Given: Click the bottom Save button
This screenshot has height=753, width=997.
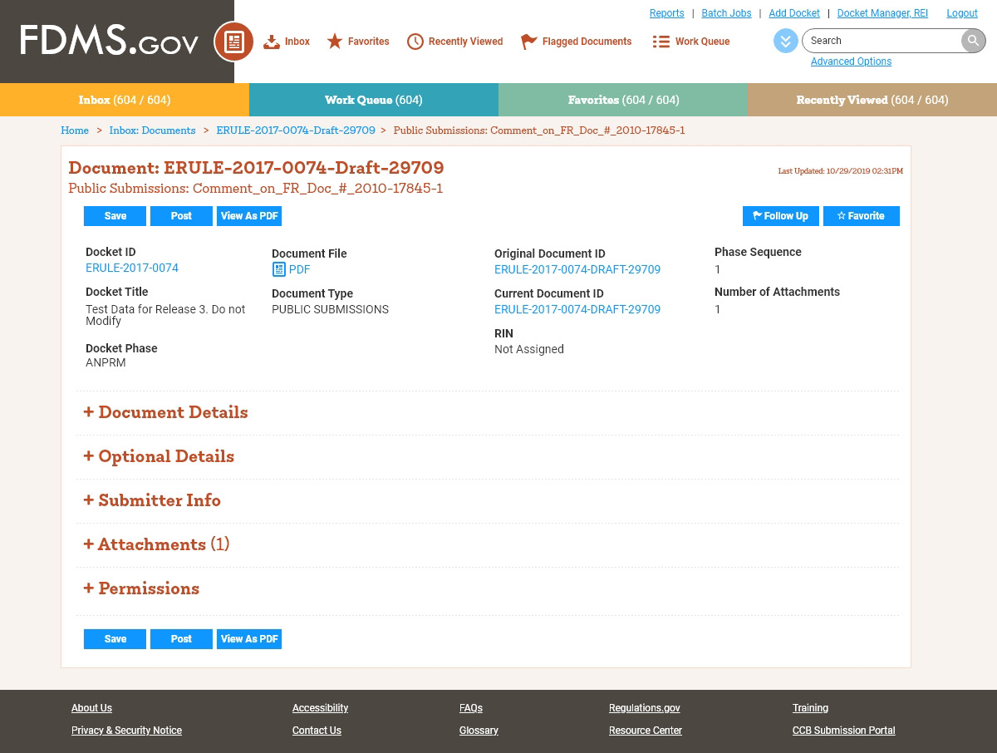Looking at the screenshot, I should tap(115, 639).
